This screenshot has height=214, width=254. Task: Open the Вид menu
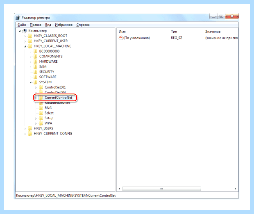coord(48,25)
